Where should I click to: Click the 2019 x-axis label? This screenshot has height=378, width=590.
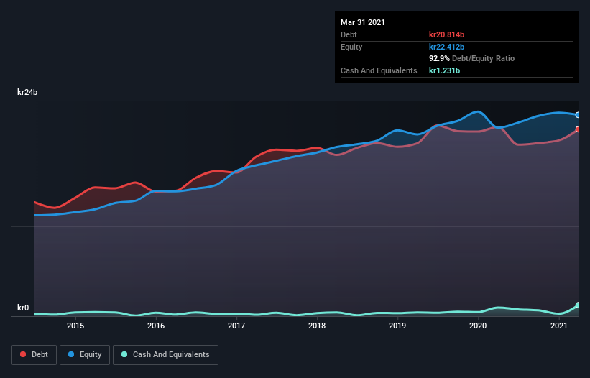point(397,326)
